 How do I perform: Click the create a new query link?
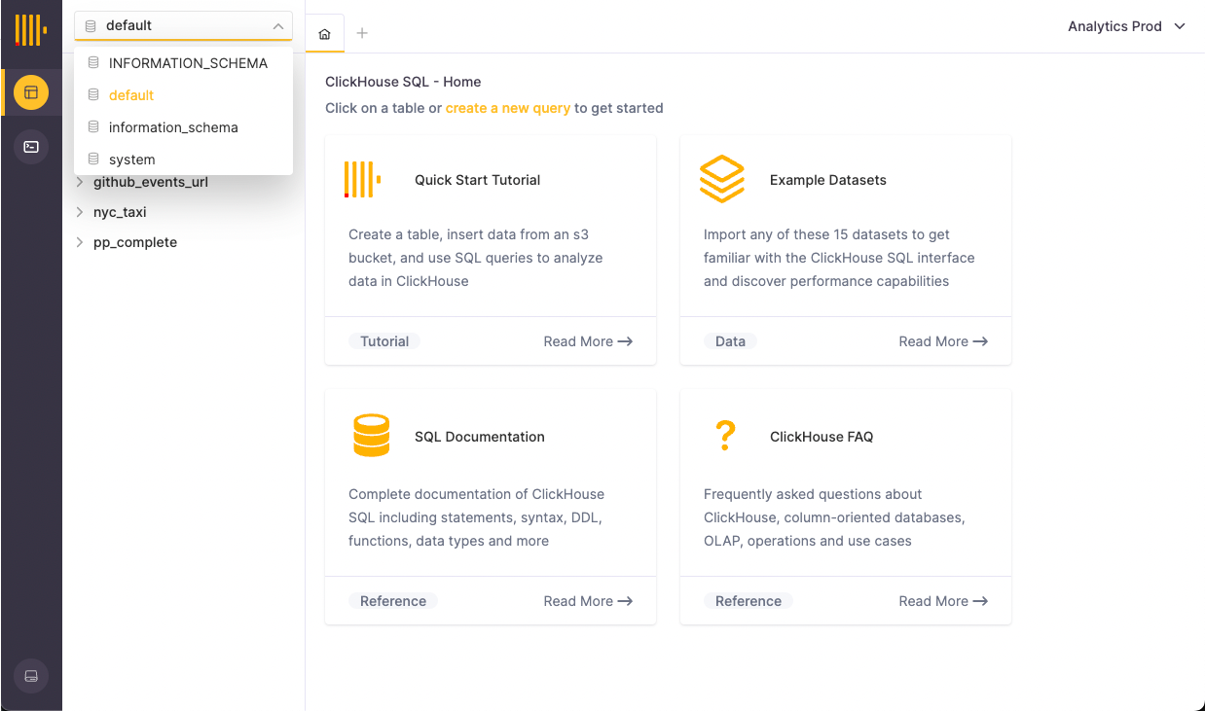tap(507, 108)
